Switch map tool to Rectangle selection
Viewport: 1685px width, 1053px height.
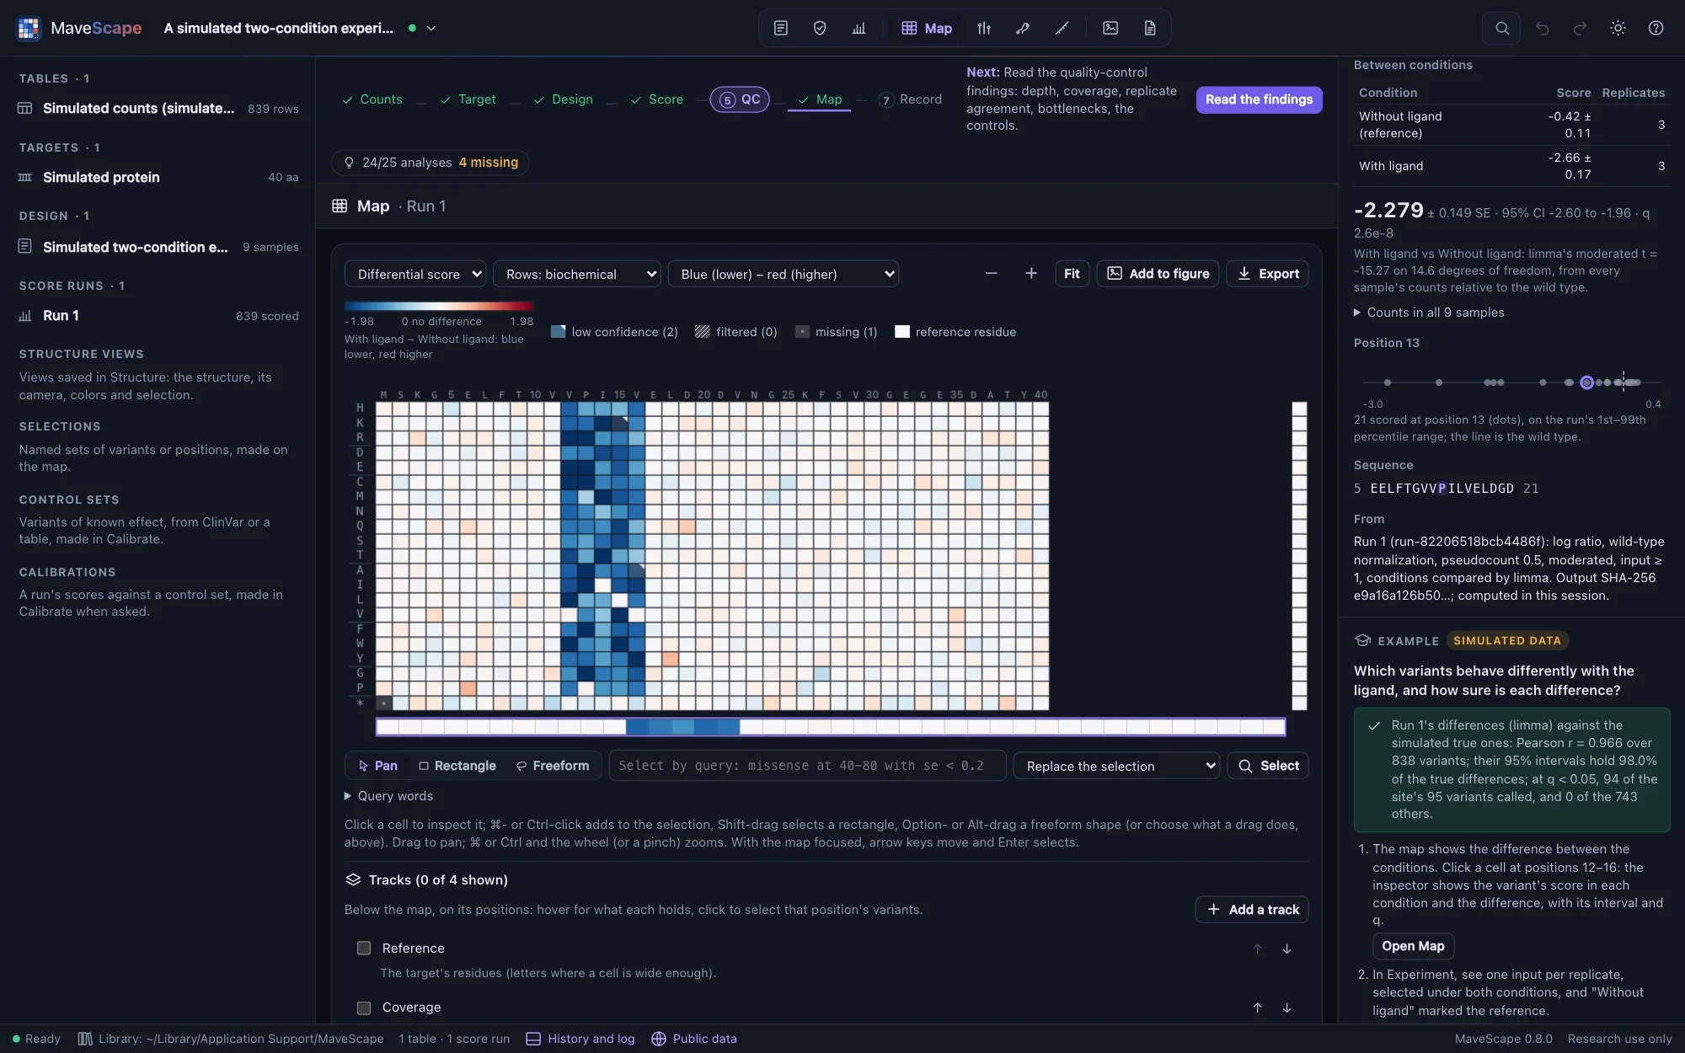click(x=457, y=766)
